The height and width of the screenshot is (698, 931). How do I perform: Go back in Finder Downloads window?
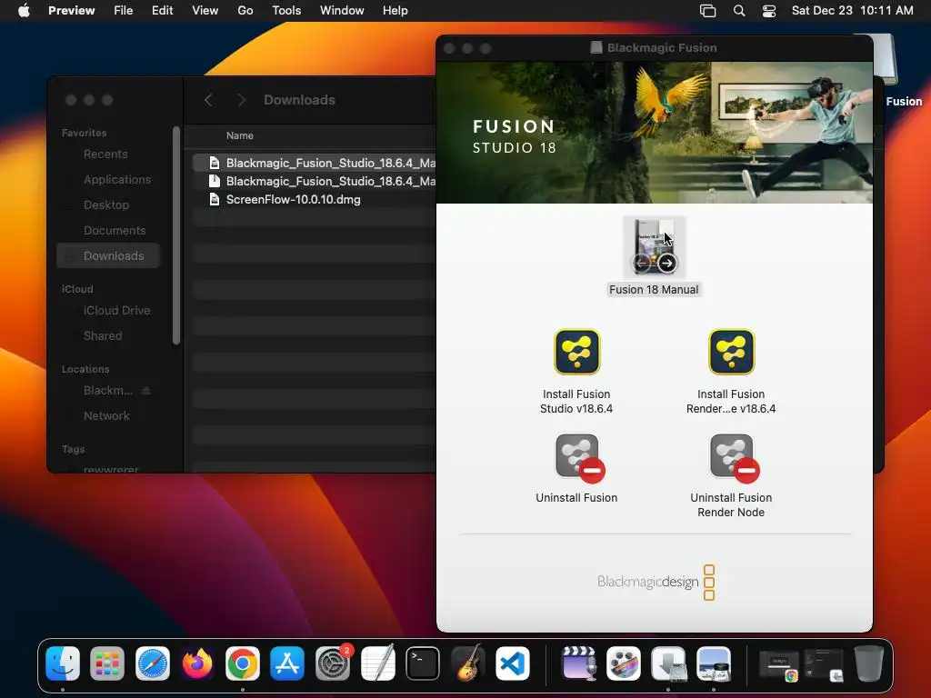pos(208,100)
